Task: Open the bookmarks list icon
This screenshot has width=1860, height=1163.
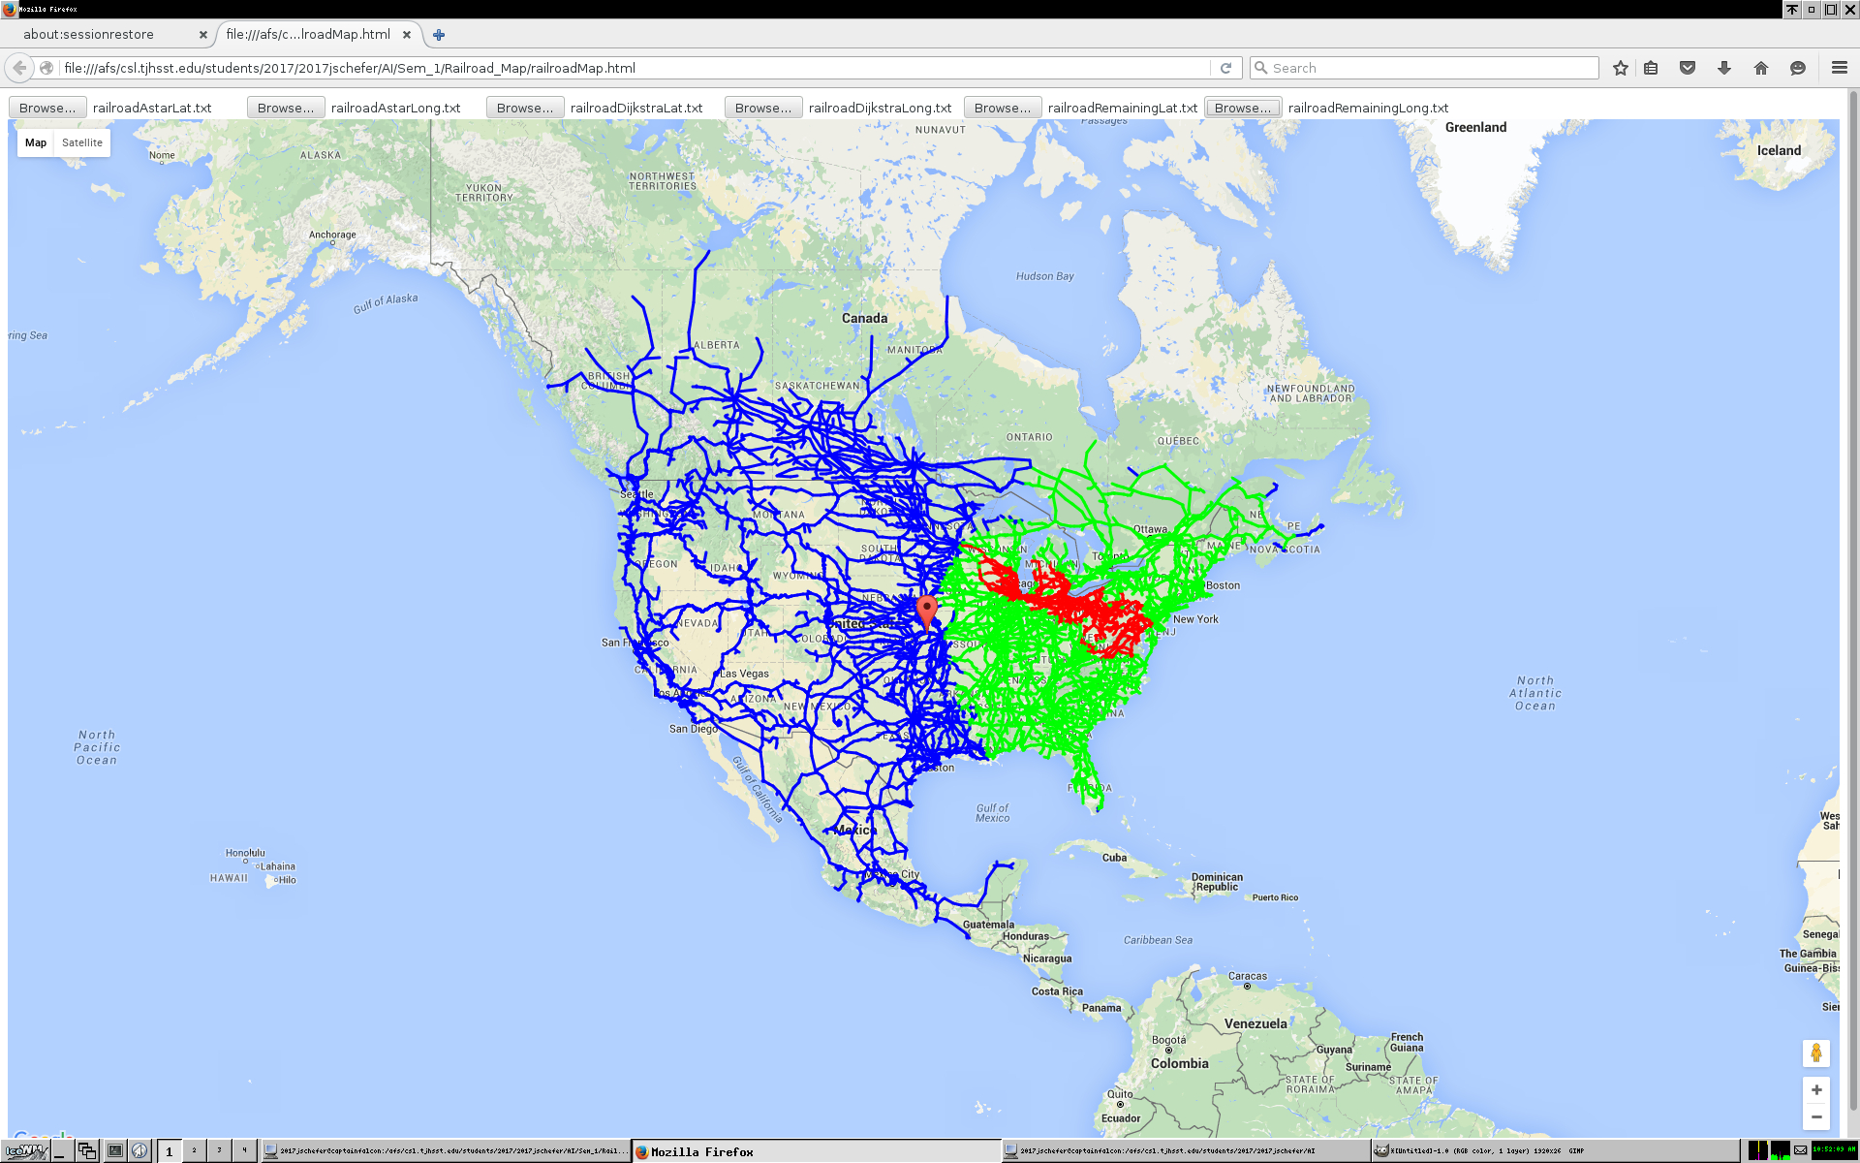Action: tap(1651, 68)
